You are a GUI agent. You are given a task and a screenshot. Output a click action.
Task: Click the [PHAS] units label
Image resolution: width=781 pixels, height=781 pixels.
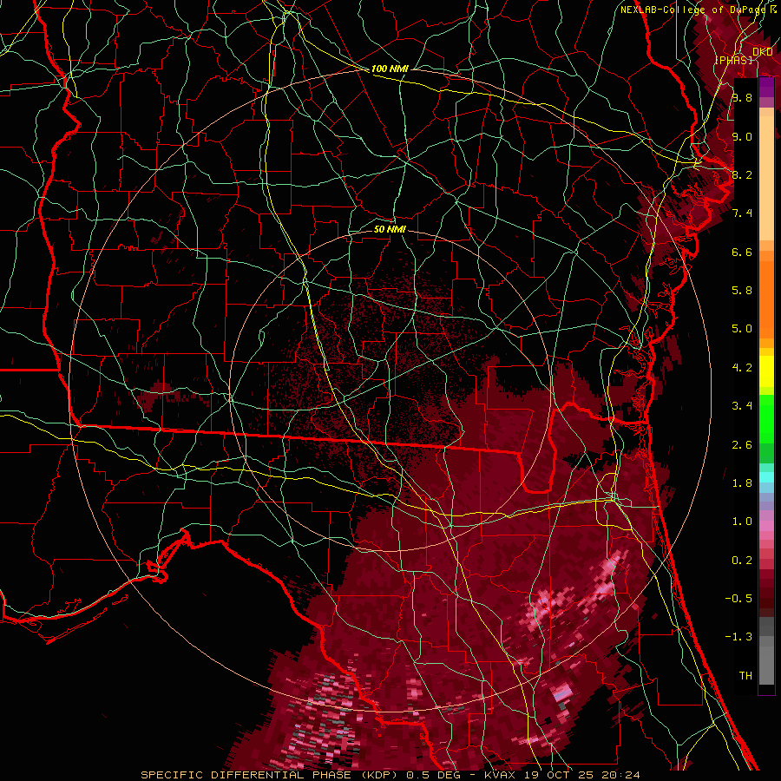click(733, 60)
